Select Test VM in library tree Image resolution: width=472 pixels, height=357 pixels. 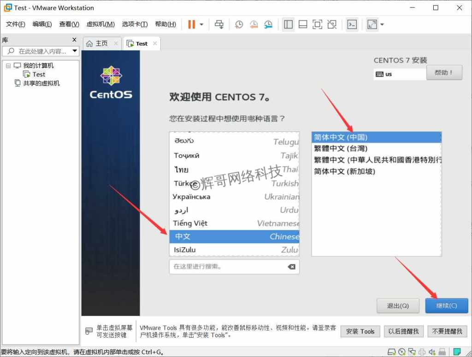[39, 74]
